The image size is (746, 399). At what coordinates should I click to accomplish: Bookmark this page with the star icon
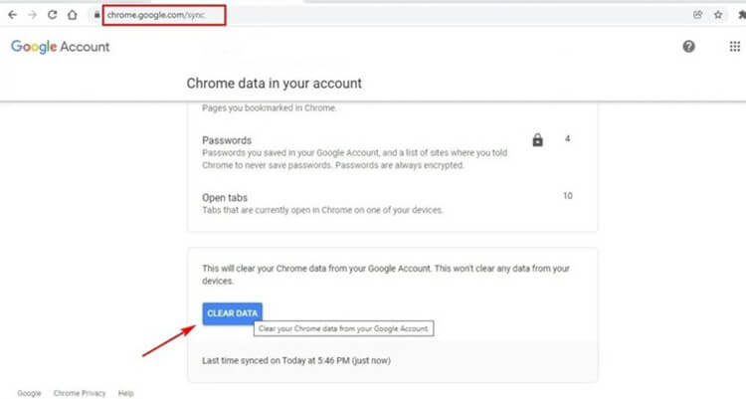[718, 16]
